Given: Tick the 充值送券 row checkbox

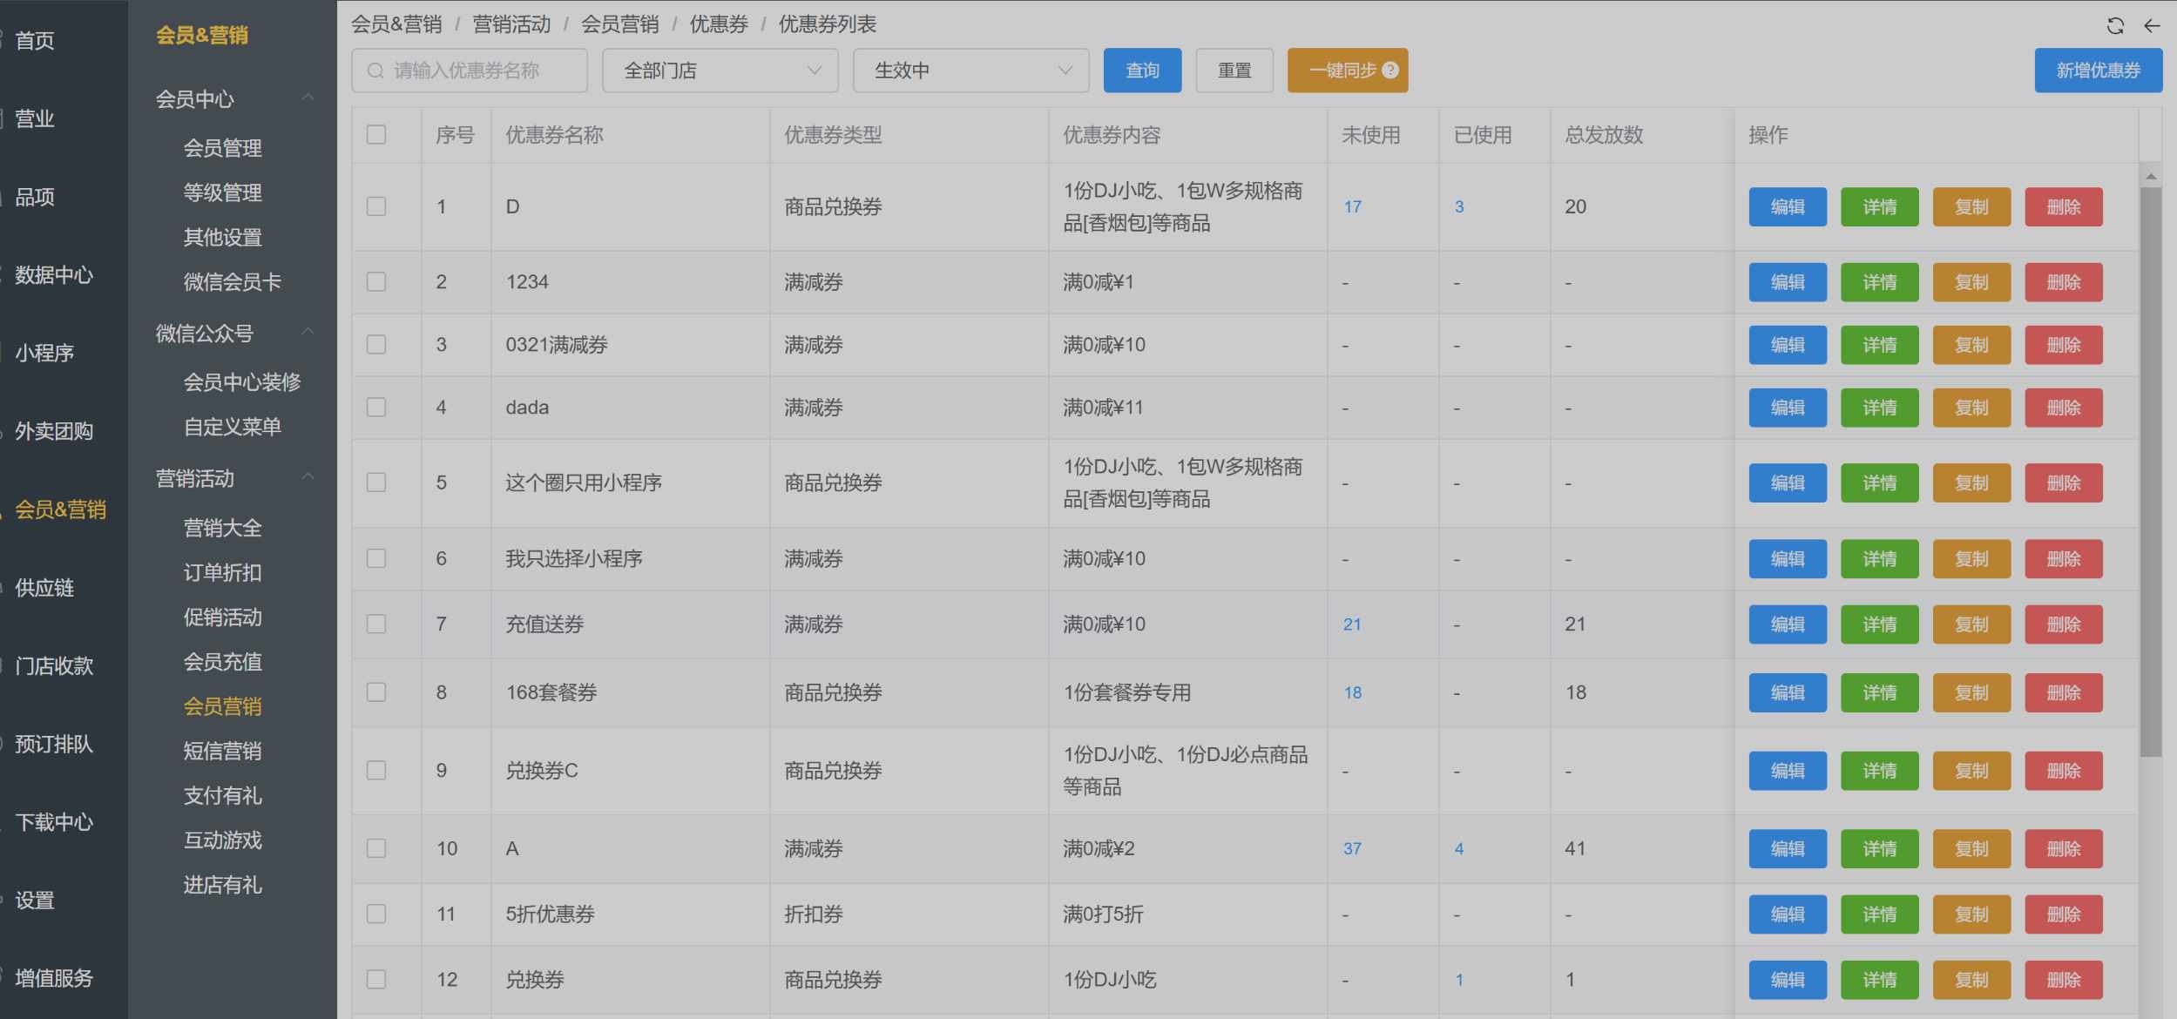Looking at the screenshot, I should pyautogui.click(x=376, y=624).
